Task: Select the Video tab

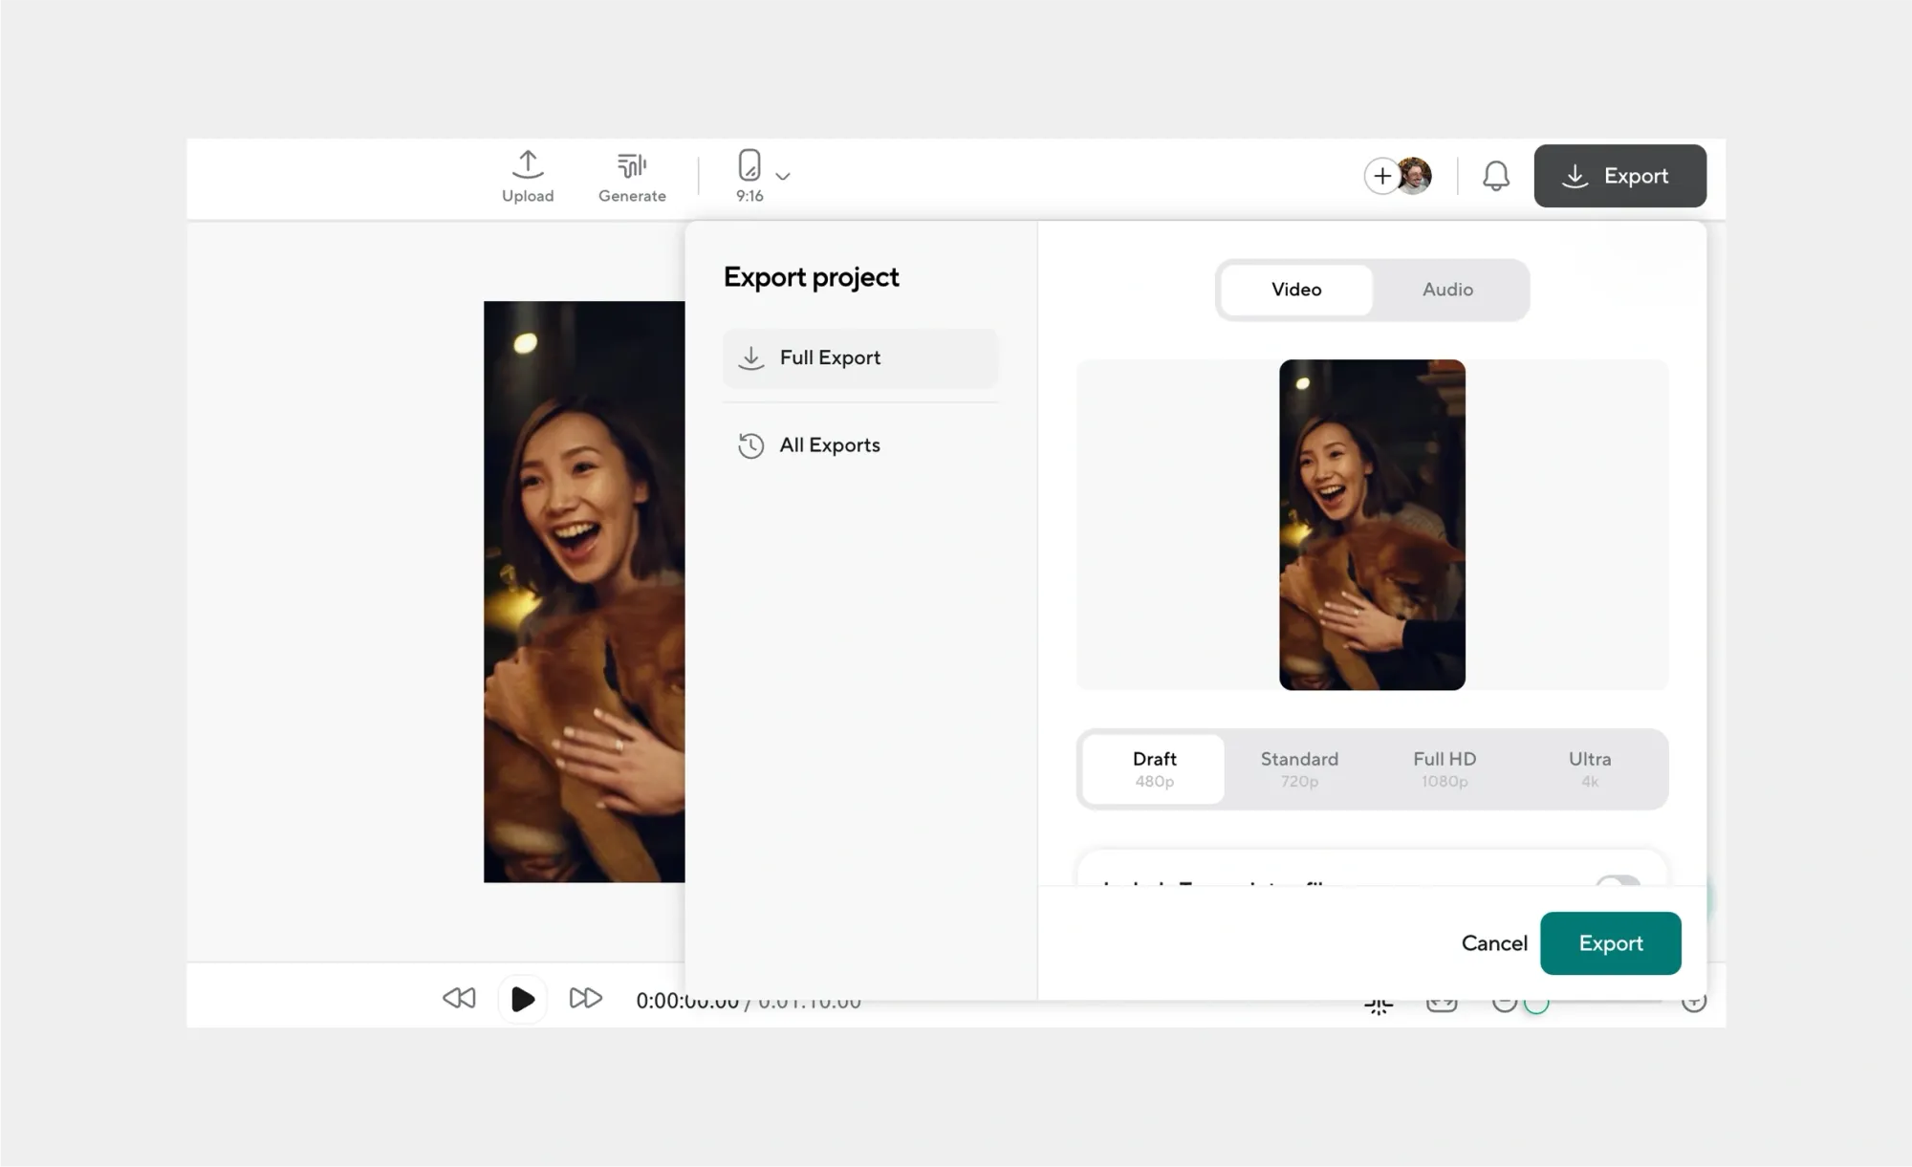Action: (x=1296, y=290)
